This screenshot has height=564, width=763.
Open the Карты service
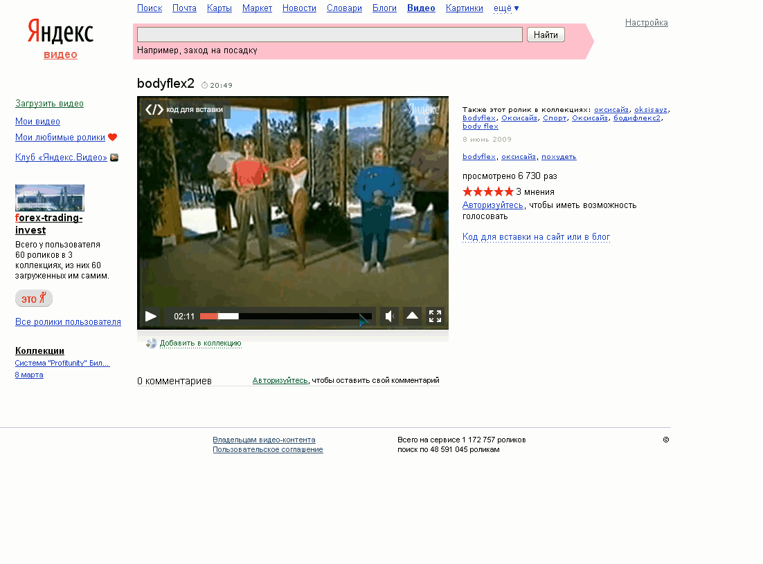(x=219, y=8)
